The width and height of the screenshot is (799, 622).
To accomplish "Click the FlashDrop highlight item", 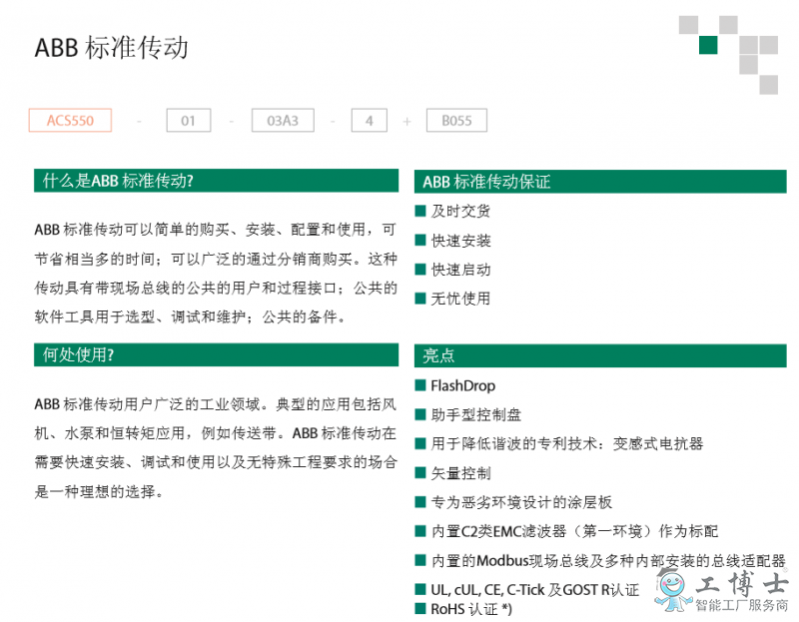I will pos(455,385).
